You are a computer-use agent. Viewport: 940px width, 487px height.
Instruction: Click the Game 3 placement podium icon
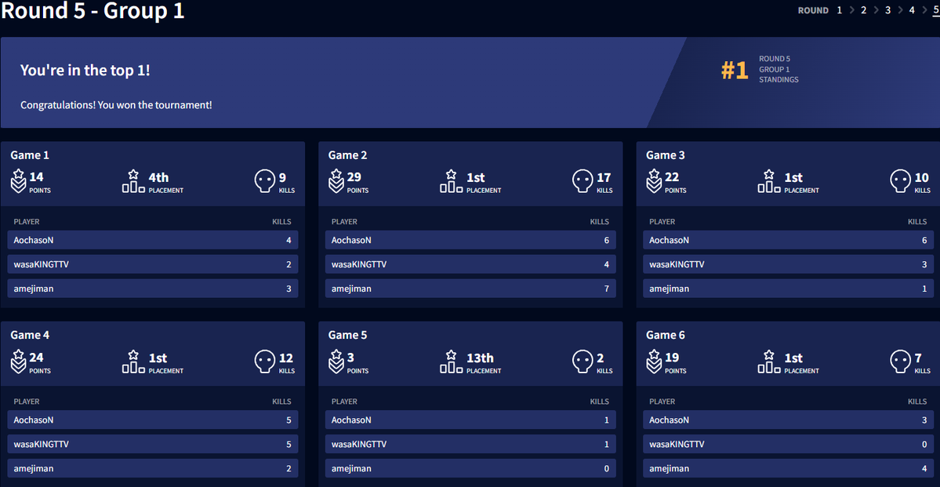coord(769,180)
